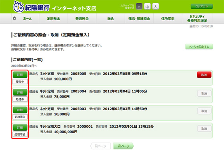Open the セキュリティ各種利用設定 menu
This screenshot has height=152, width=224.
(x=197, y=19)
